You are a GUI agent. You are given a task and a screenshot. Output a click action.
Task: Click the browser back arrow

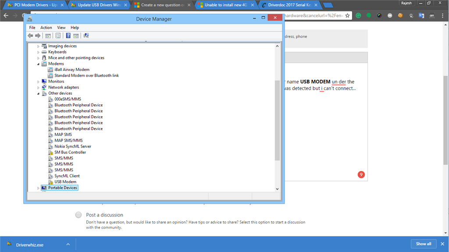tap(6, 15)
